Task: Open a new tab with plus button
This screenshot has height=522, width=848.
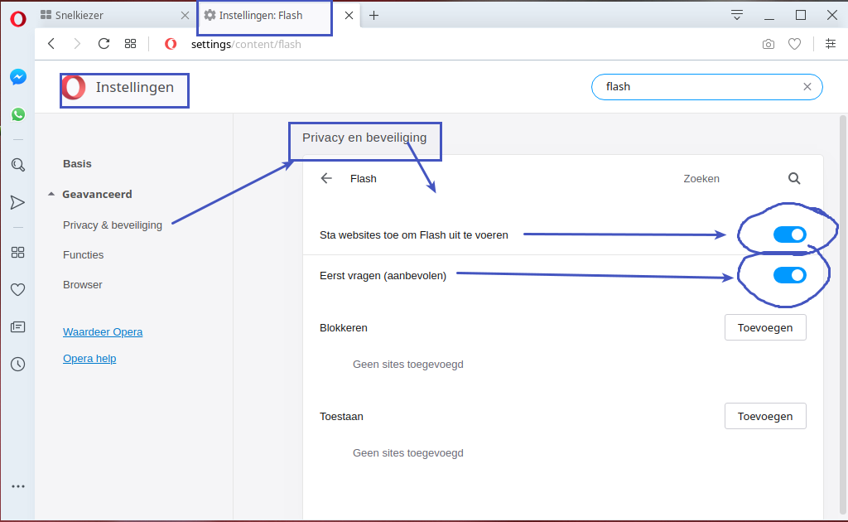Action: 373,15
